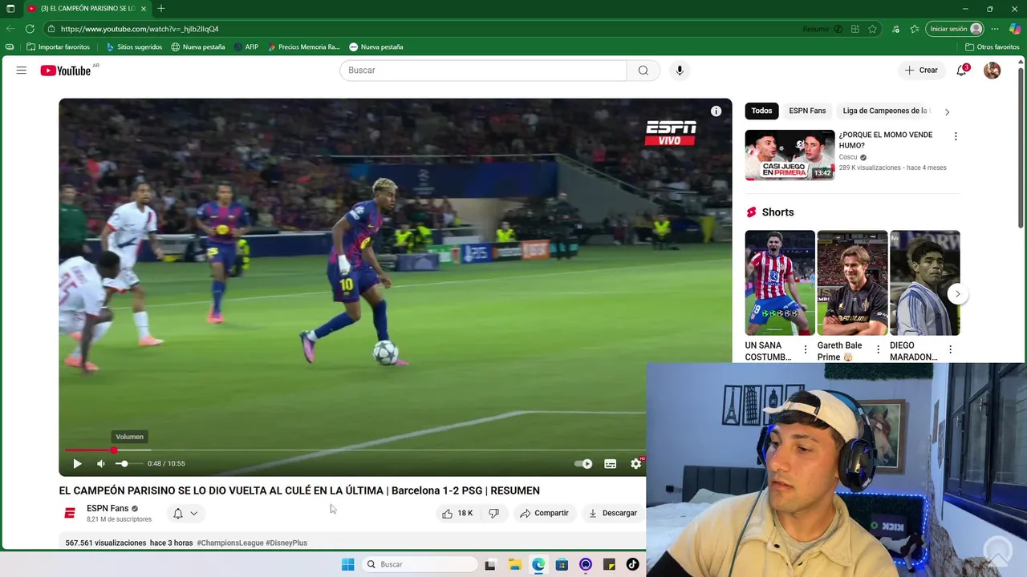Like the video with thumbs up
The height and width of the screenshot is (577, 1027).
click(457, 513)
